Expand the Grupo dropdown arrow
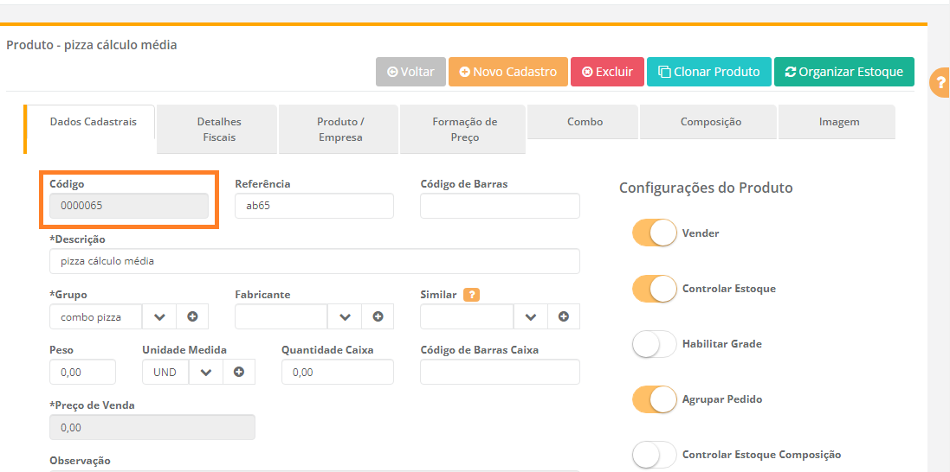The width and height of the screenshot is (950, 472). tap(159, 317)
